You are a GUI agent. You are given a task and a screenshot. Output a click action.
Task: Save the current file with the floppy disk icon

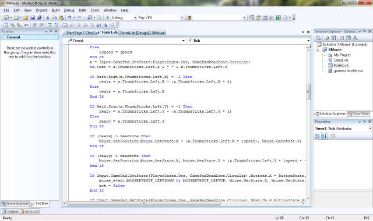click(x=33, y=17)
